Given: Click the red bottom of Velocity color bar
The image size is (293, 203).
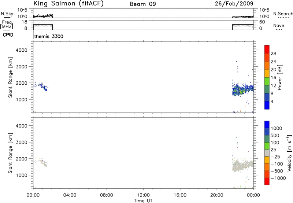Looking at the screenshot, I should [267, 181].
